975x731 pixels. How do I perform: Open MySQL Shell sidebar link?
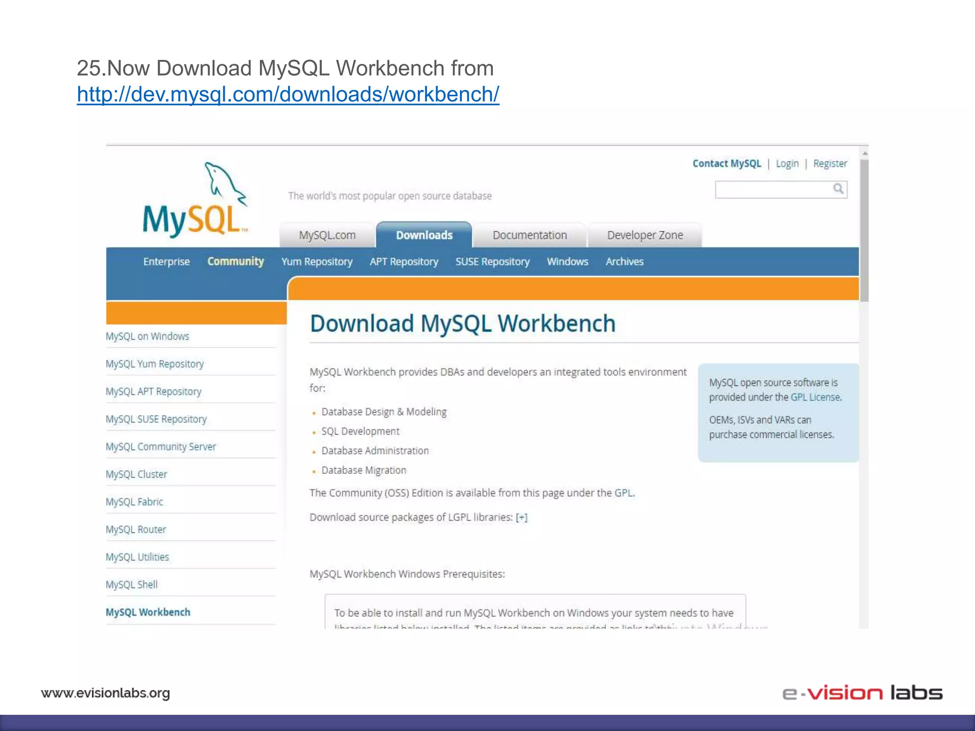click(131, 585)
